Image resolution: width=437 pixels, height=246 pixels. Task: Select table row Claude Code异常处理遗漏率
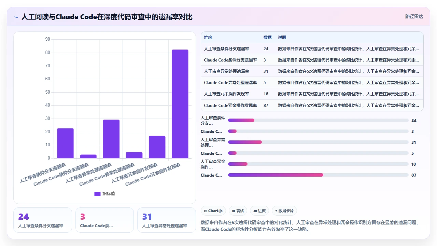coord(312,83)
